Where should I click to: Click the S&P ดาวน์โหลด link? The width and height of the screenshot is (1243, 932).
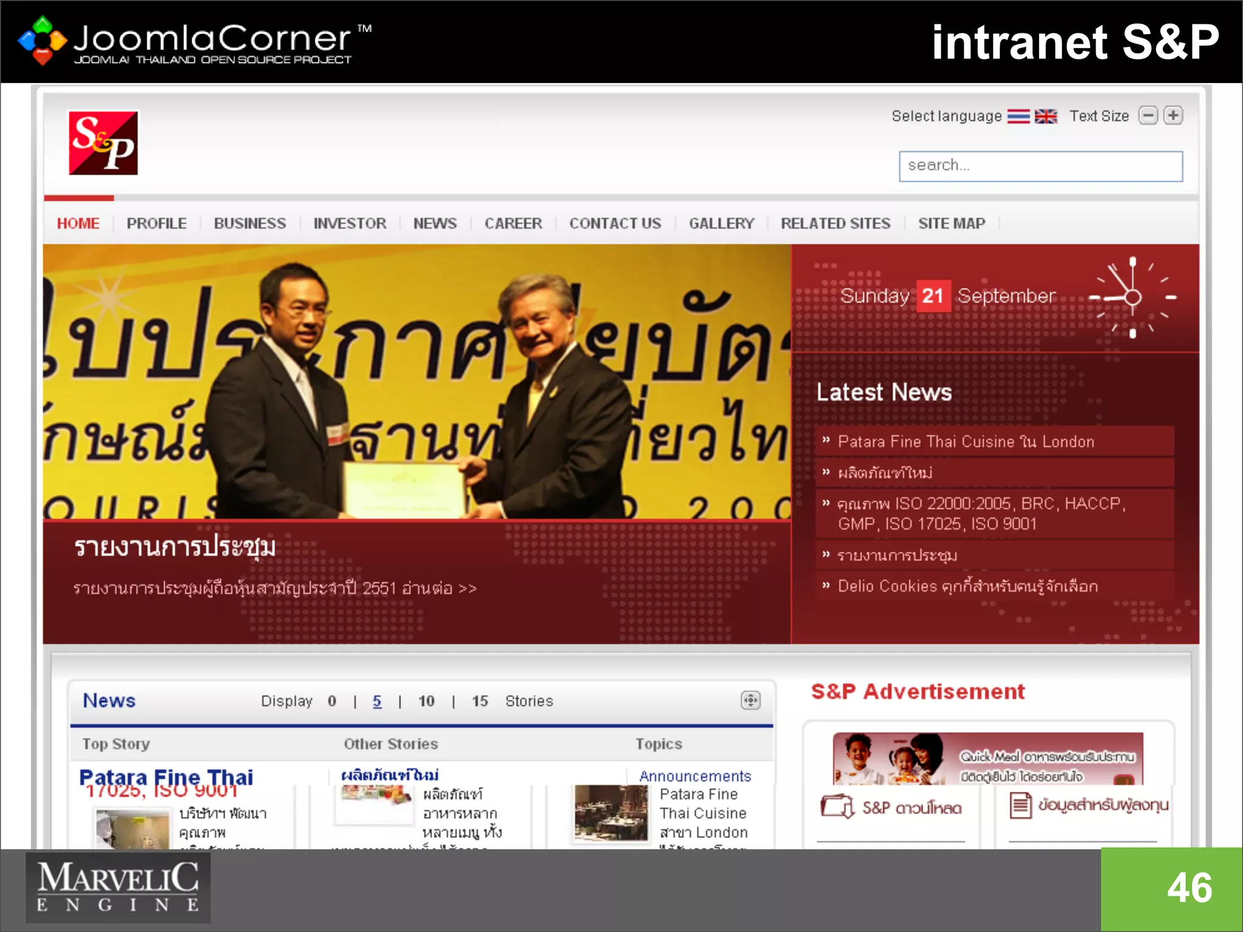(x=912, y=808)
